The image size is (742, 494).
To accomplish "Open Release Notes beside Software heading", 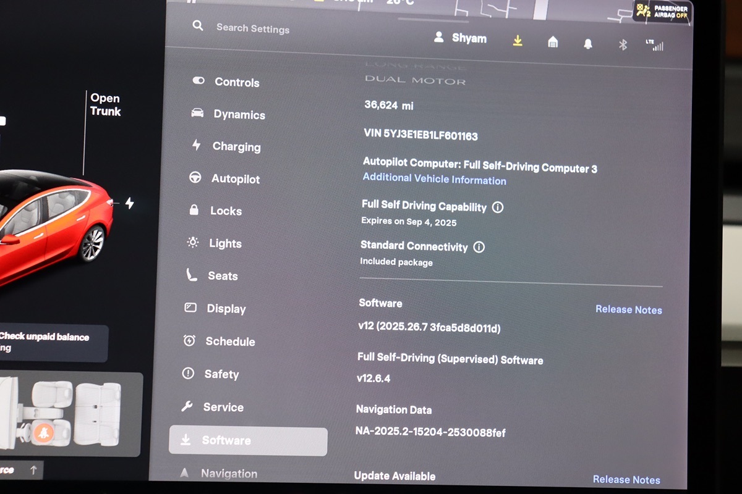I will coord(628,310).
